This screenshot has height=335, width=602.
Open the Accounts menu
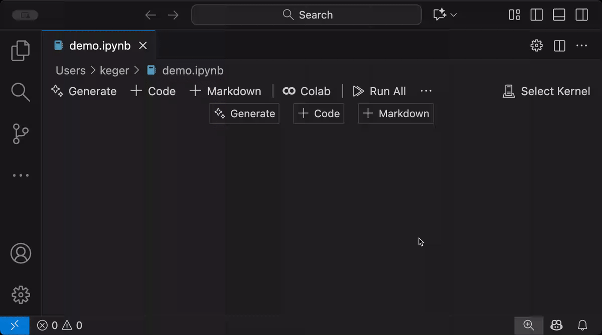pos(21,253)
